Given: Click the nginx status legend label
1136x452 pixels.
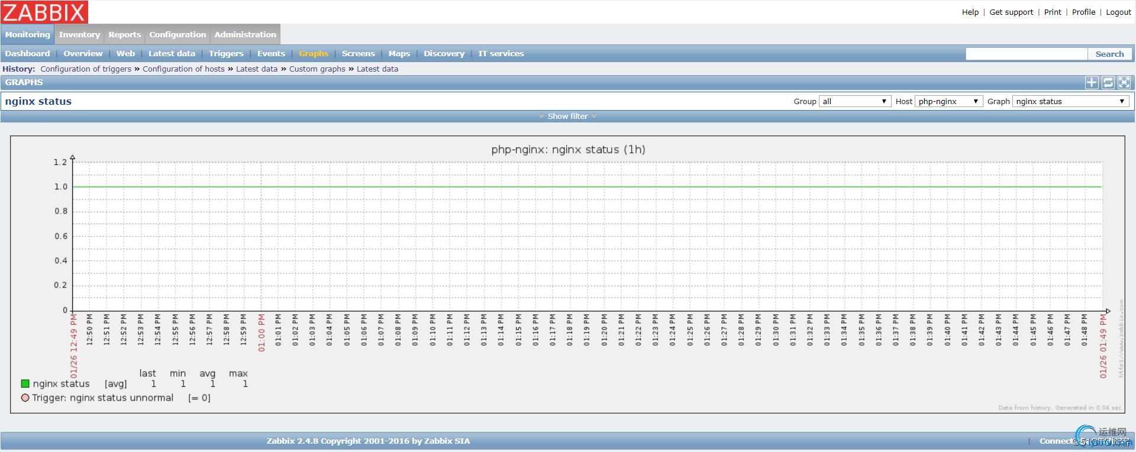Looking at the screenshot, I should 61,384.
